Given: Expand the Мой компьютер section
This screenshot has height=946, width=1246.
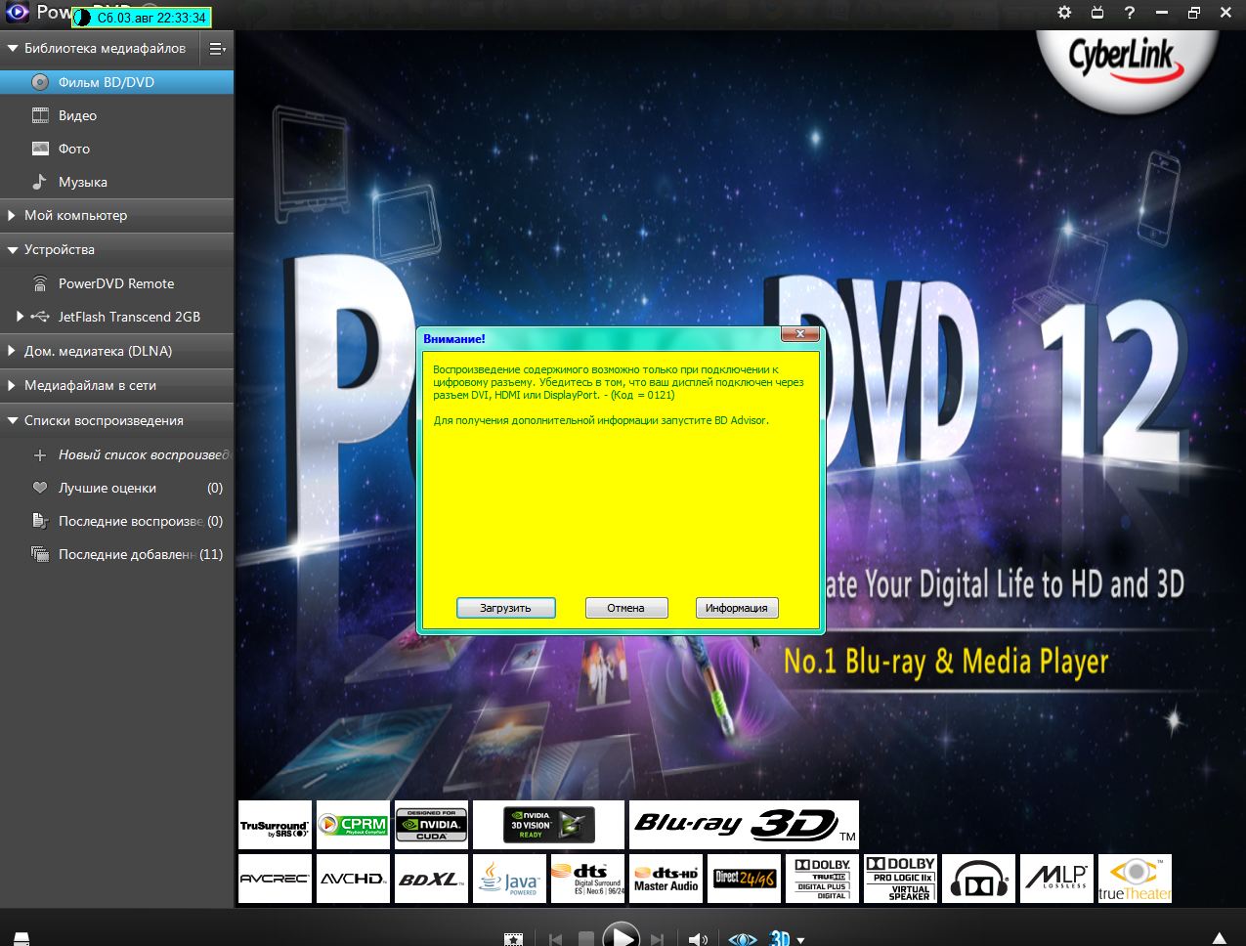Looking at the screenshot, I should [13, 215].
